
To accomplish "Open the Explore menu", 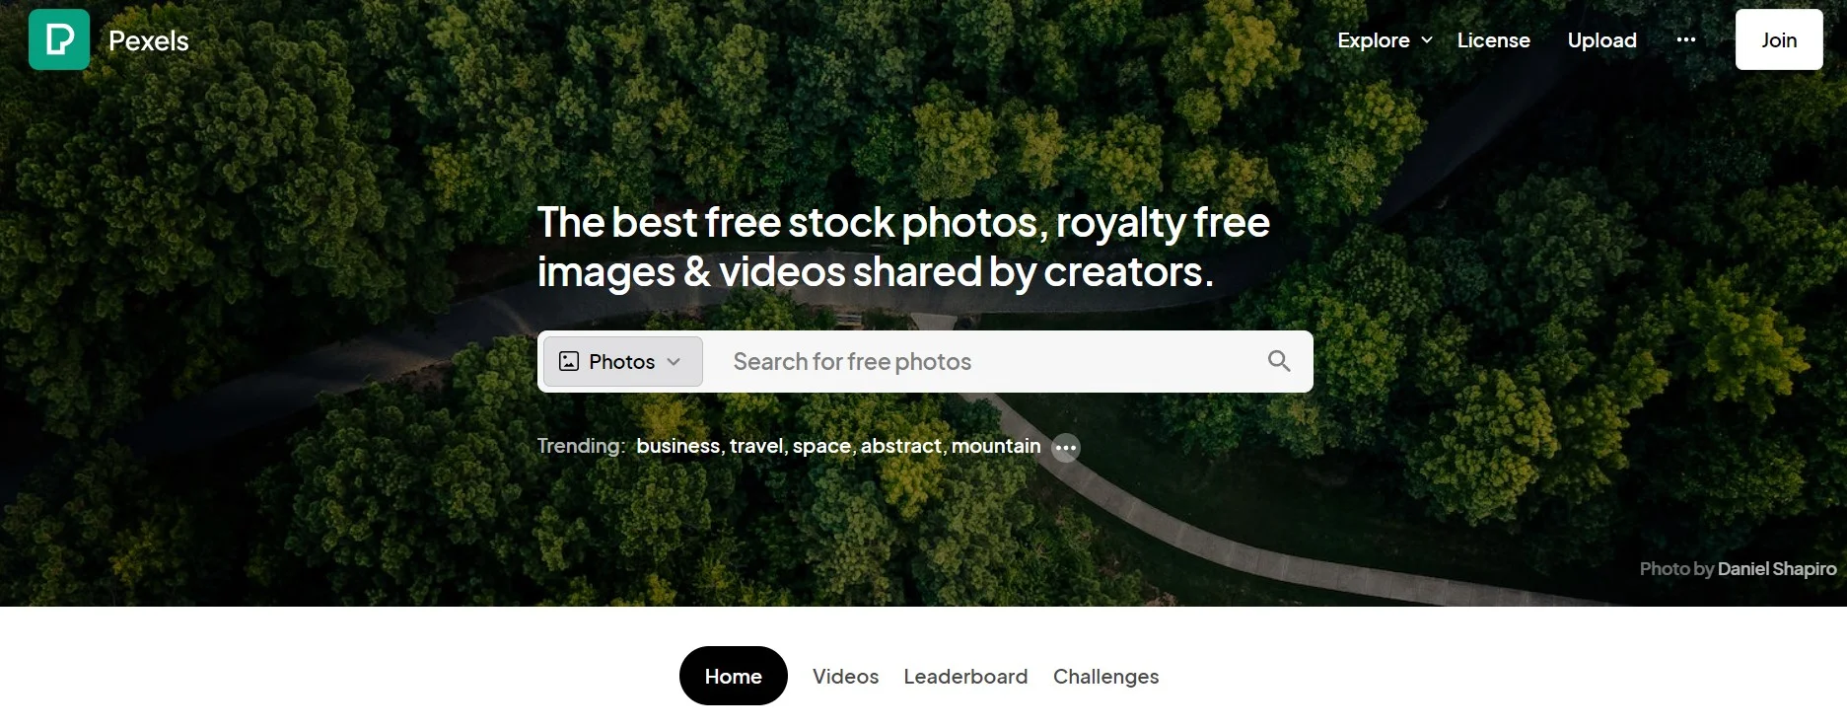I will click(x=1384, y=40).
